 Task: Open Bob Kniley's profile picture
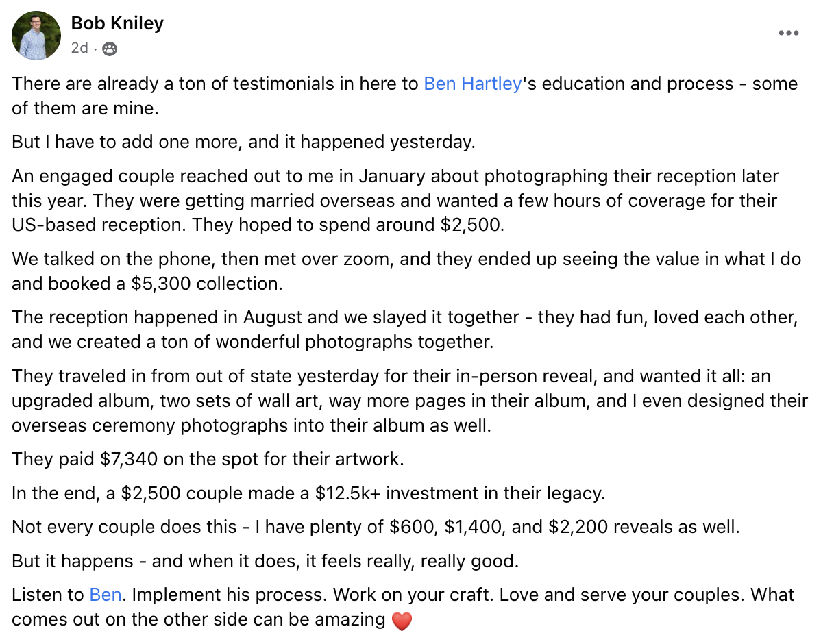pyautogui.click(x=36, y=36)
